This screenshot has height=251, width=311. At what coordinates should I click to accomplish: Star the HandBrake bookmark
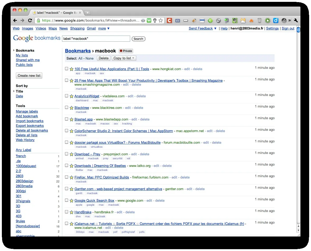[72, 212]
